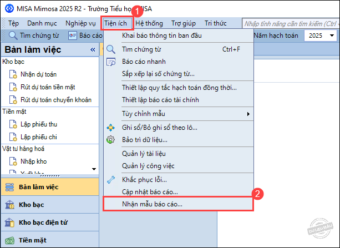340x248 pixels.
Task: Expand the Tùy chỉnh mẫu submenu arrow
Action: point(248,114)
